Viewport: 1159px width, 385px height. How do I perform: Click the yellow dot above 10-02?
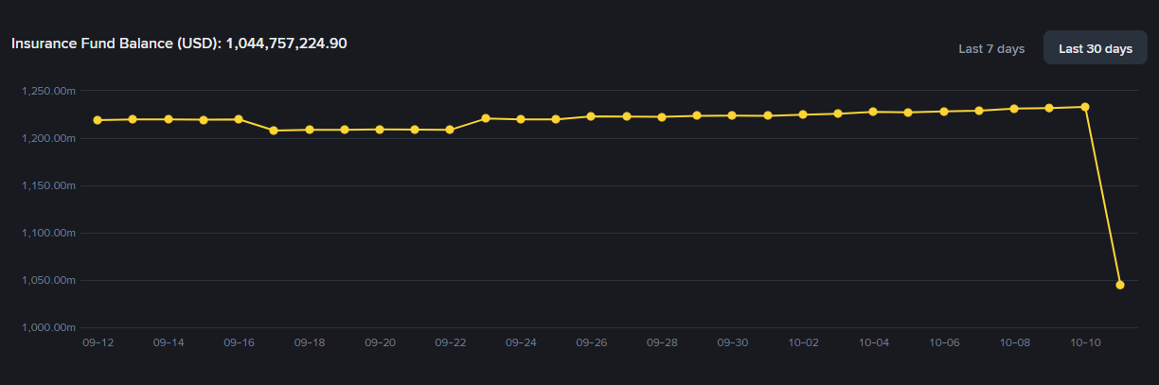tap(803, 114)
